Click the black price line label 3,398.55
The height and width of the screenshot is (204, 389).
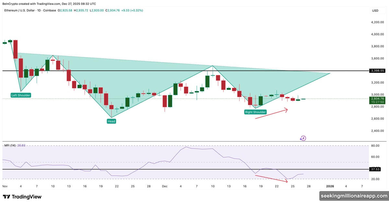(x=377, y=70)
